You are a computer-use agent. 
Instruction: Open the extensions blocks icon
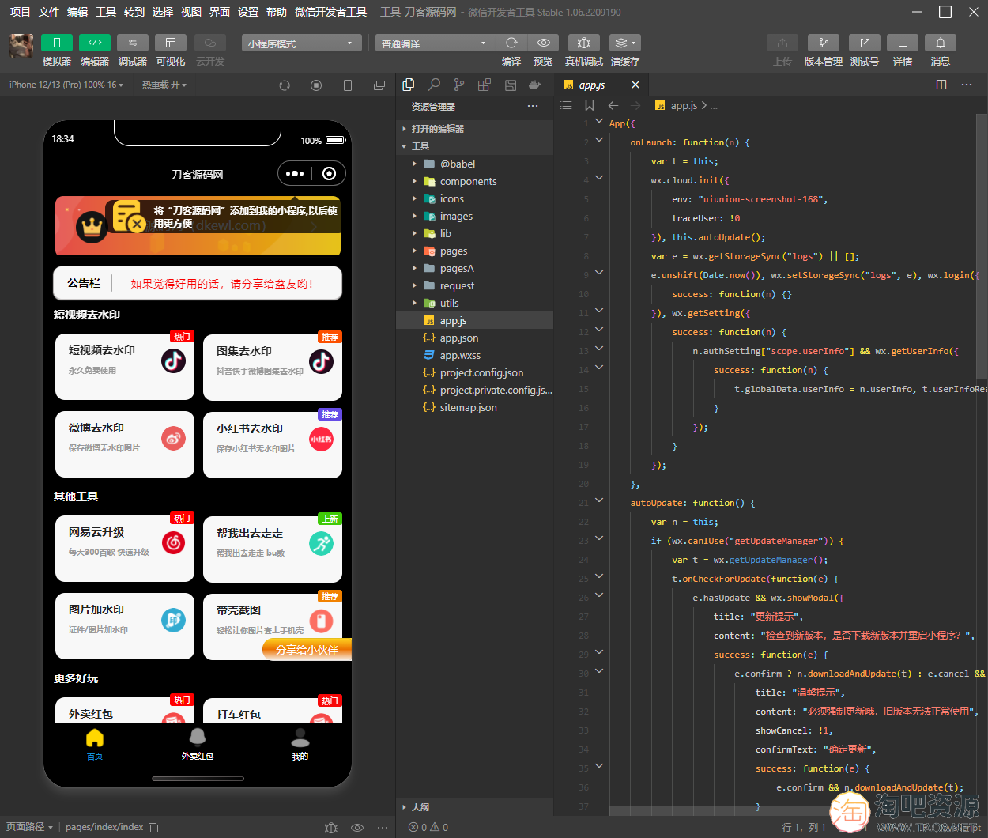click(485, 85)
